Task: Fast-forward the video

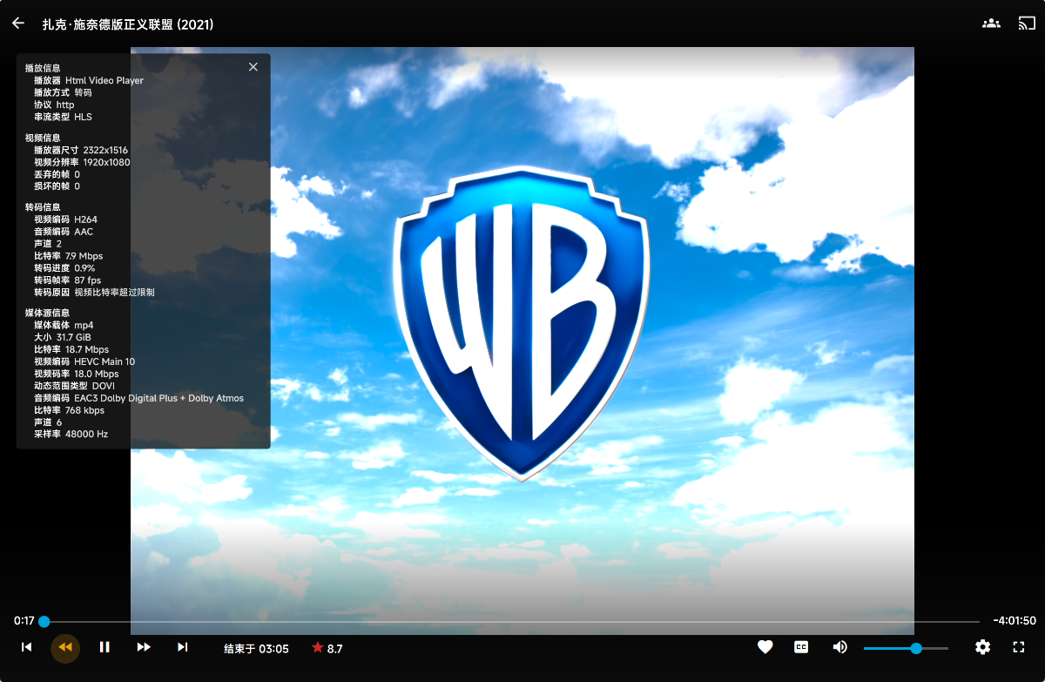Action: pos(144,647)
